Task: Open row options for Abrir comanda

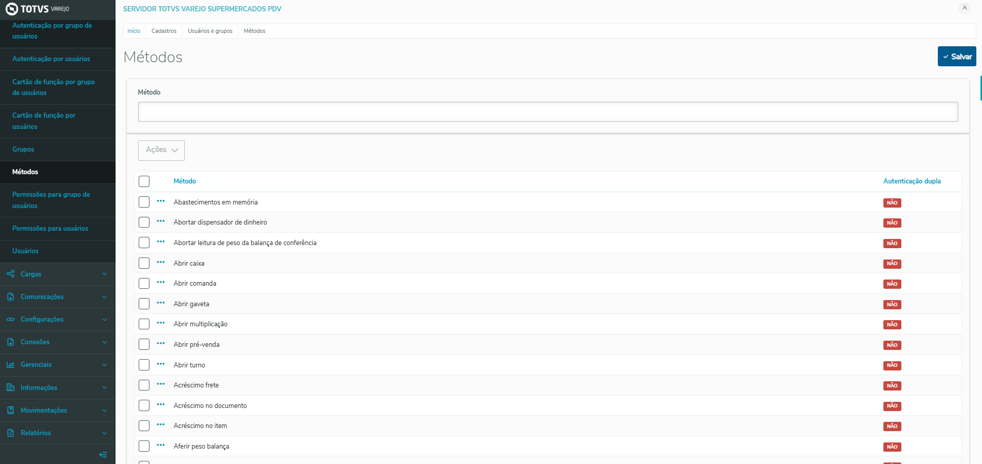Action: pyautogui.click(x=161, y=282)
